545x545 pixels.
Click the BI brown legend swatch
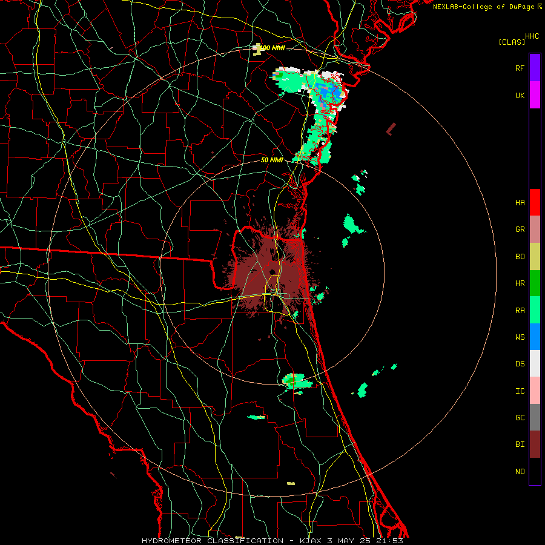click(535, 444)
